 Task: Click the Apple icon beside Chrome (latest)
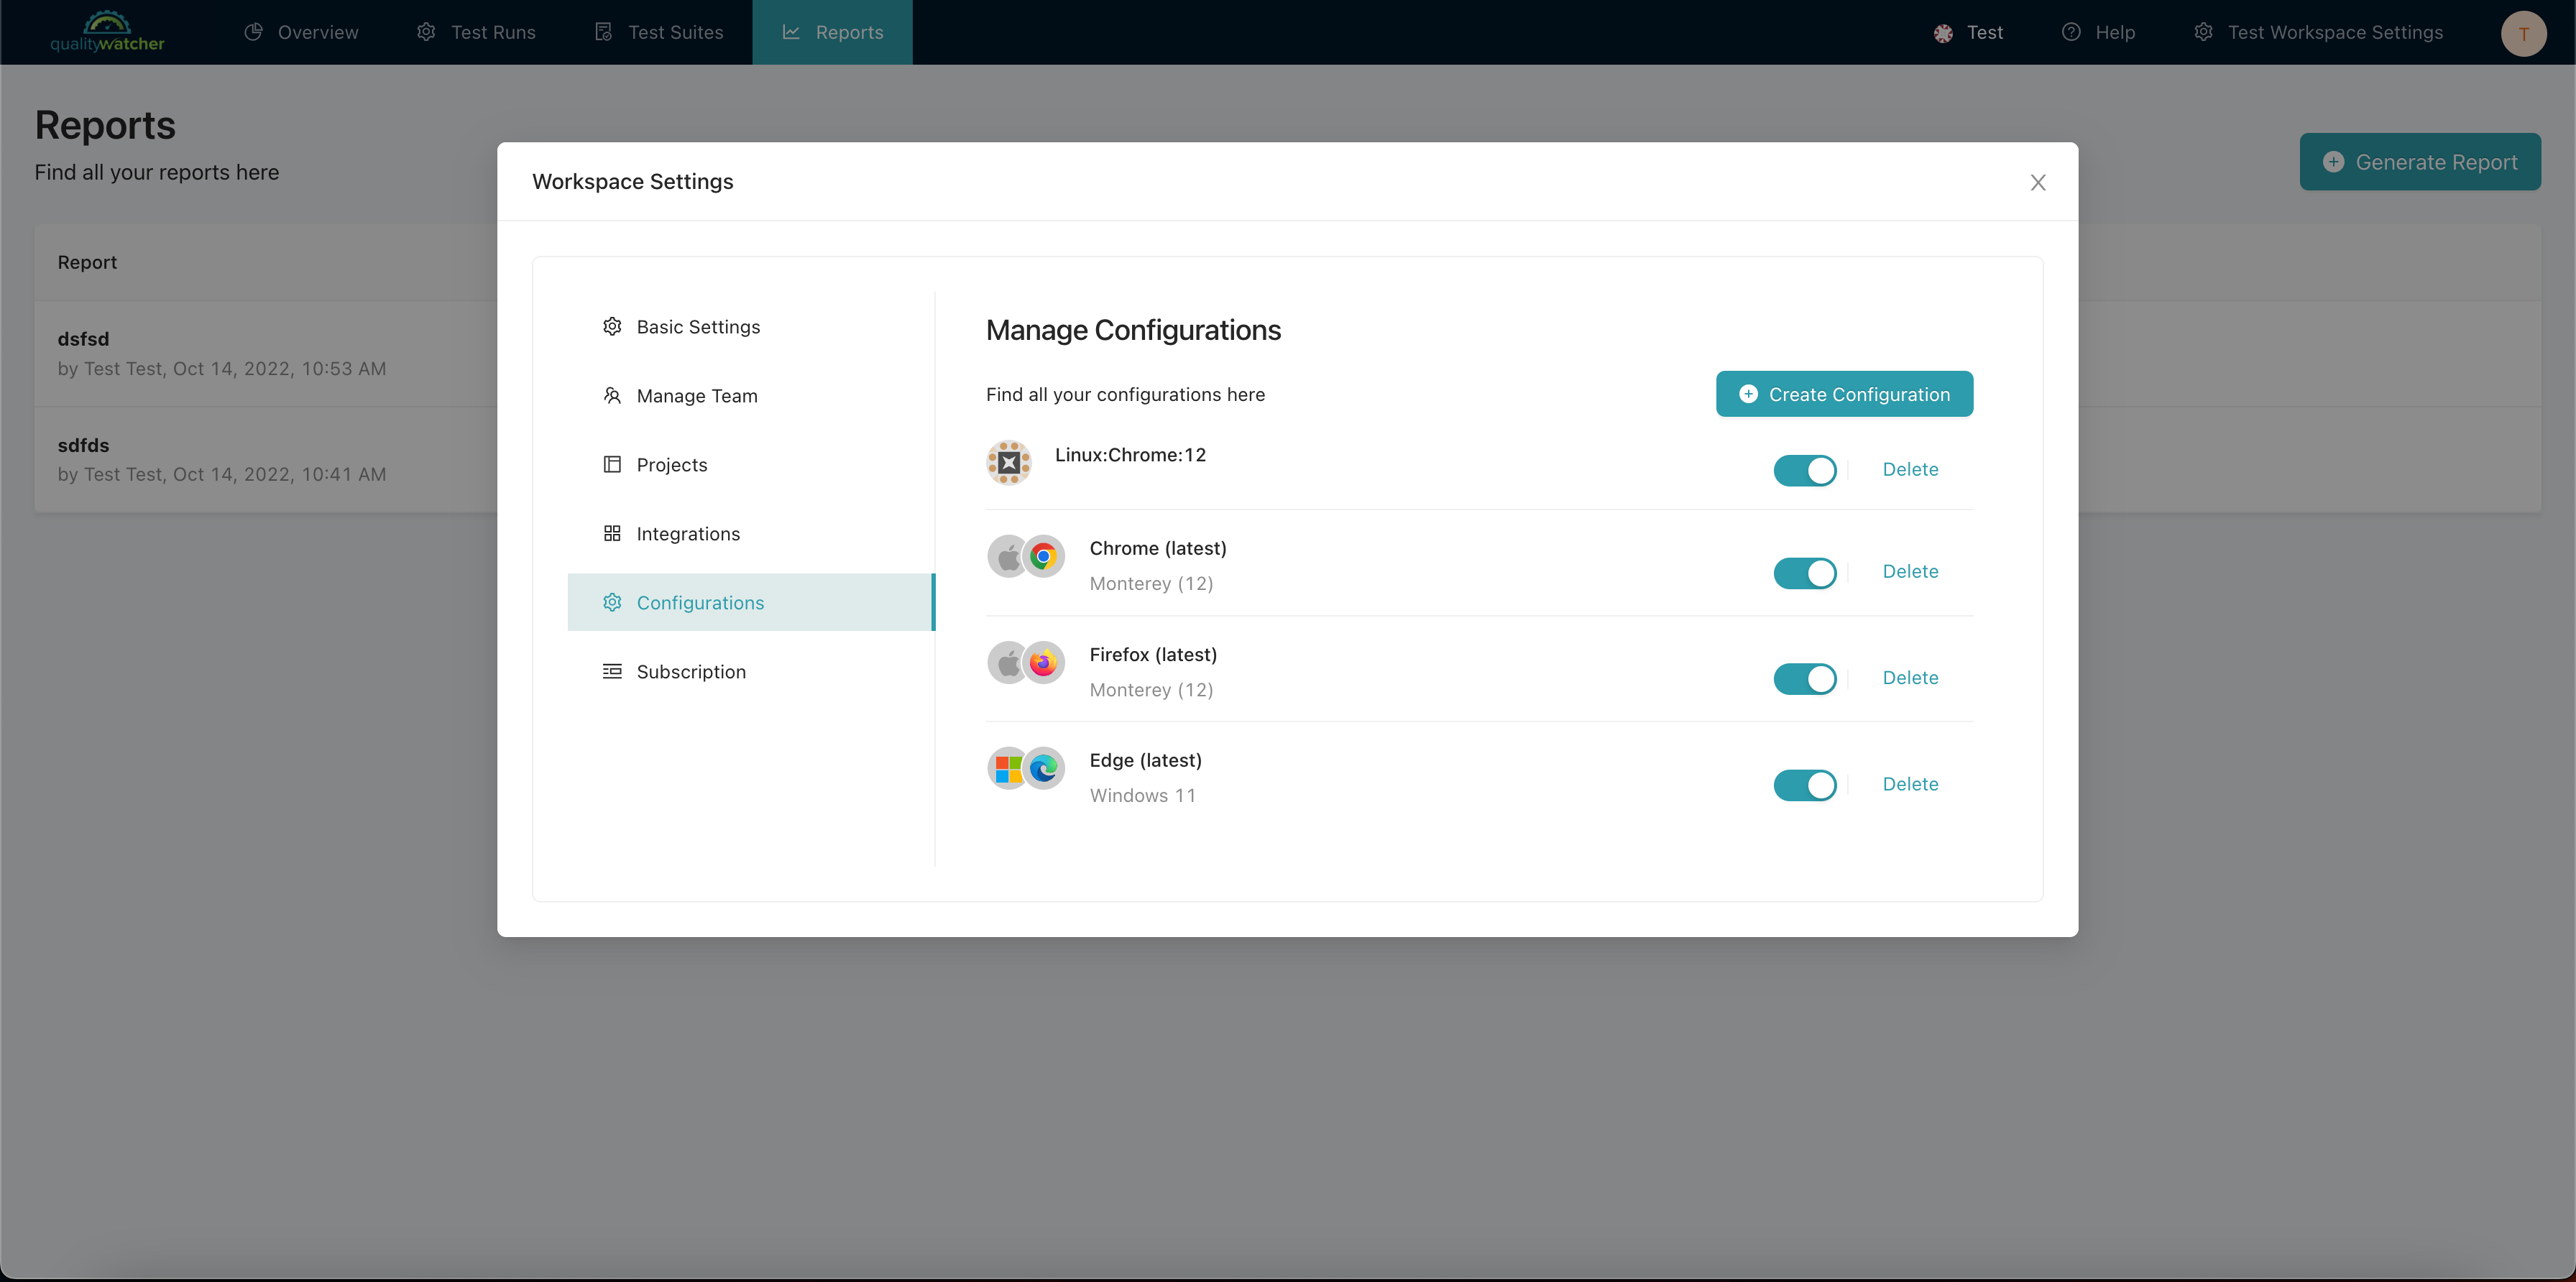1008,556
